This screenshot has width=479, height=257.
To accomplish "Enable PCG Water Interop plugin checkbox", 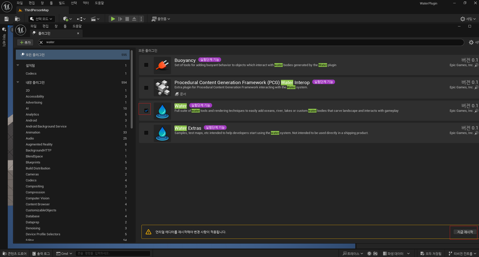I will point(146,88).
